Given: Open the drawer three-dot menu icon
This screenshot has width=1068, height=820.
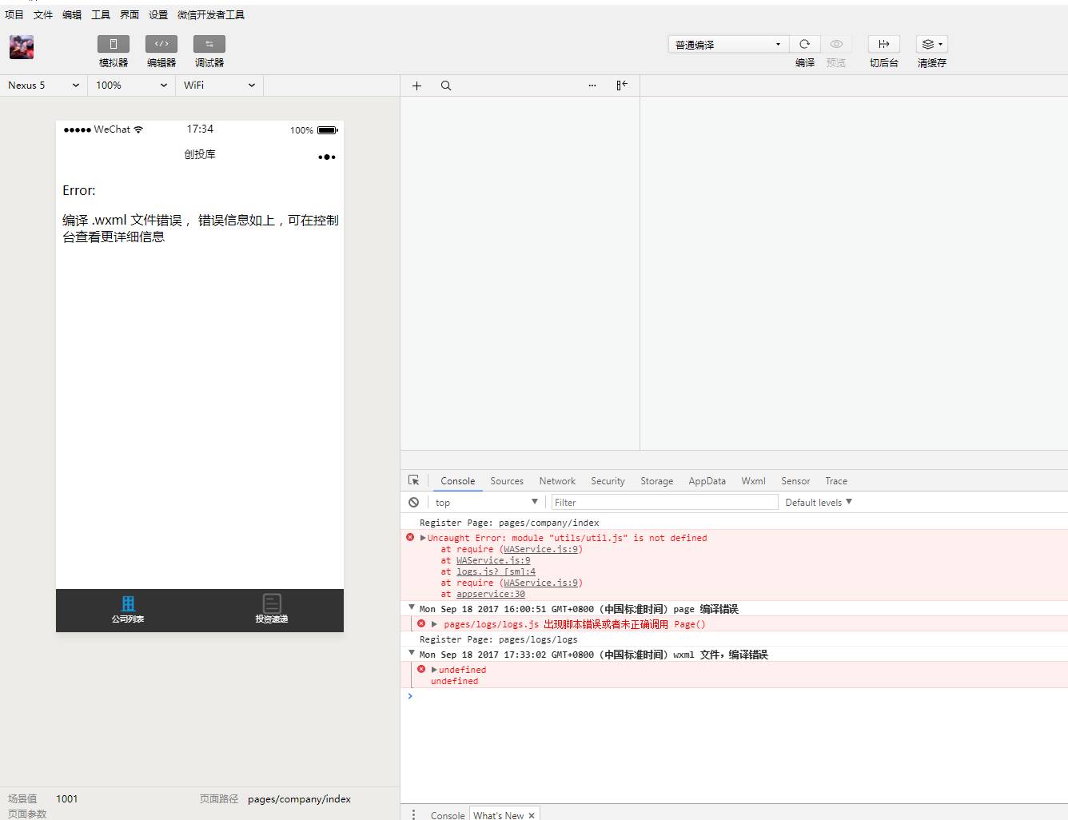Looking at the screenshot, I should coord(413,814).
